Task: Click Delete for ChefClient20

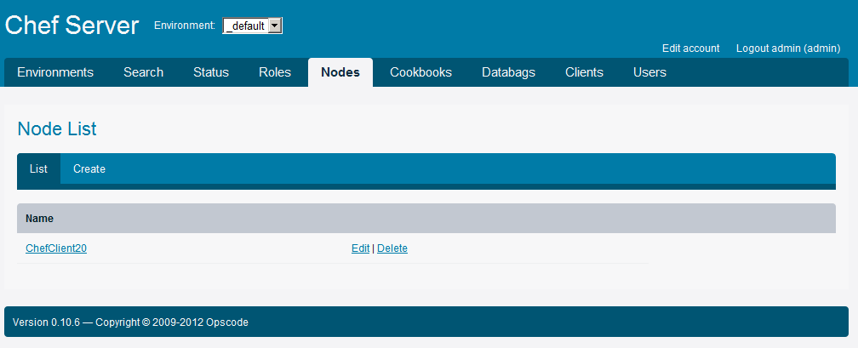Action: [x=392, y=248]
